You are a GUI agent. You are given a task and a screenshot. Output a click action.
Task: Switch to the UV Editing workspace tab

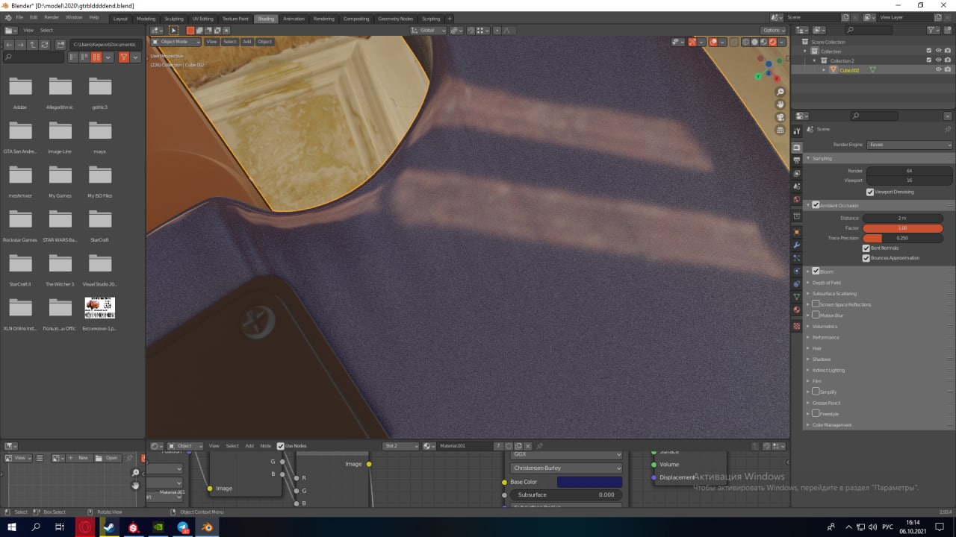tap(202, 18)
